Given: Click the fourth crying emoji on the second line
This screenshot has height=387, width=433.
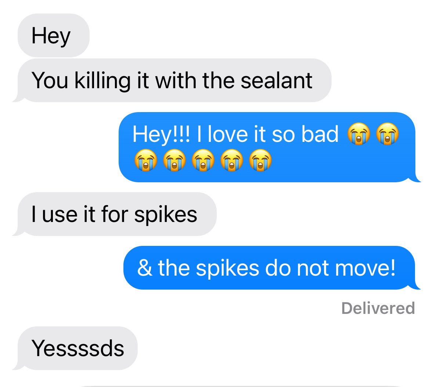Looking at the screenshot, I should [x=232, y=161].
